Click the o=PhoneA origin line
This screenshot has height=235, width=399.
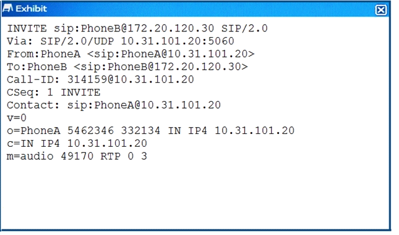pyautogui.click(x=151, y=131)
